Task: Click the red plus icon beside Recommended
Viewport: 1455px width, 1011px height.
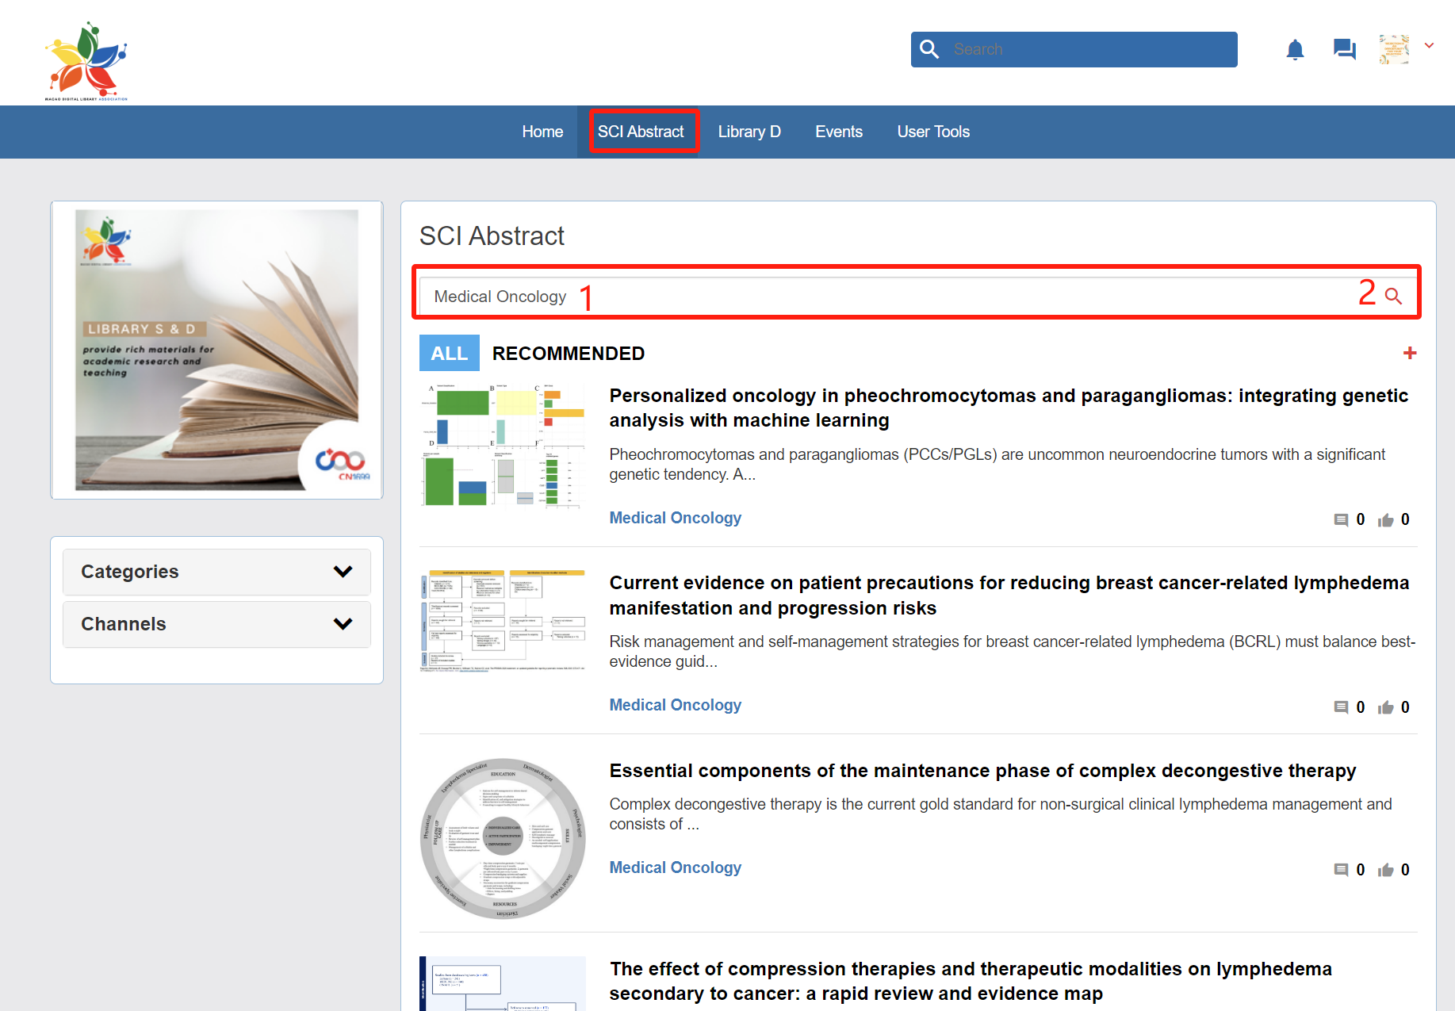Action: (x=1409, y=353)
